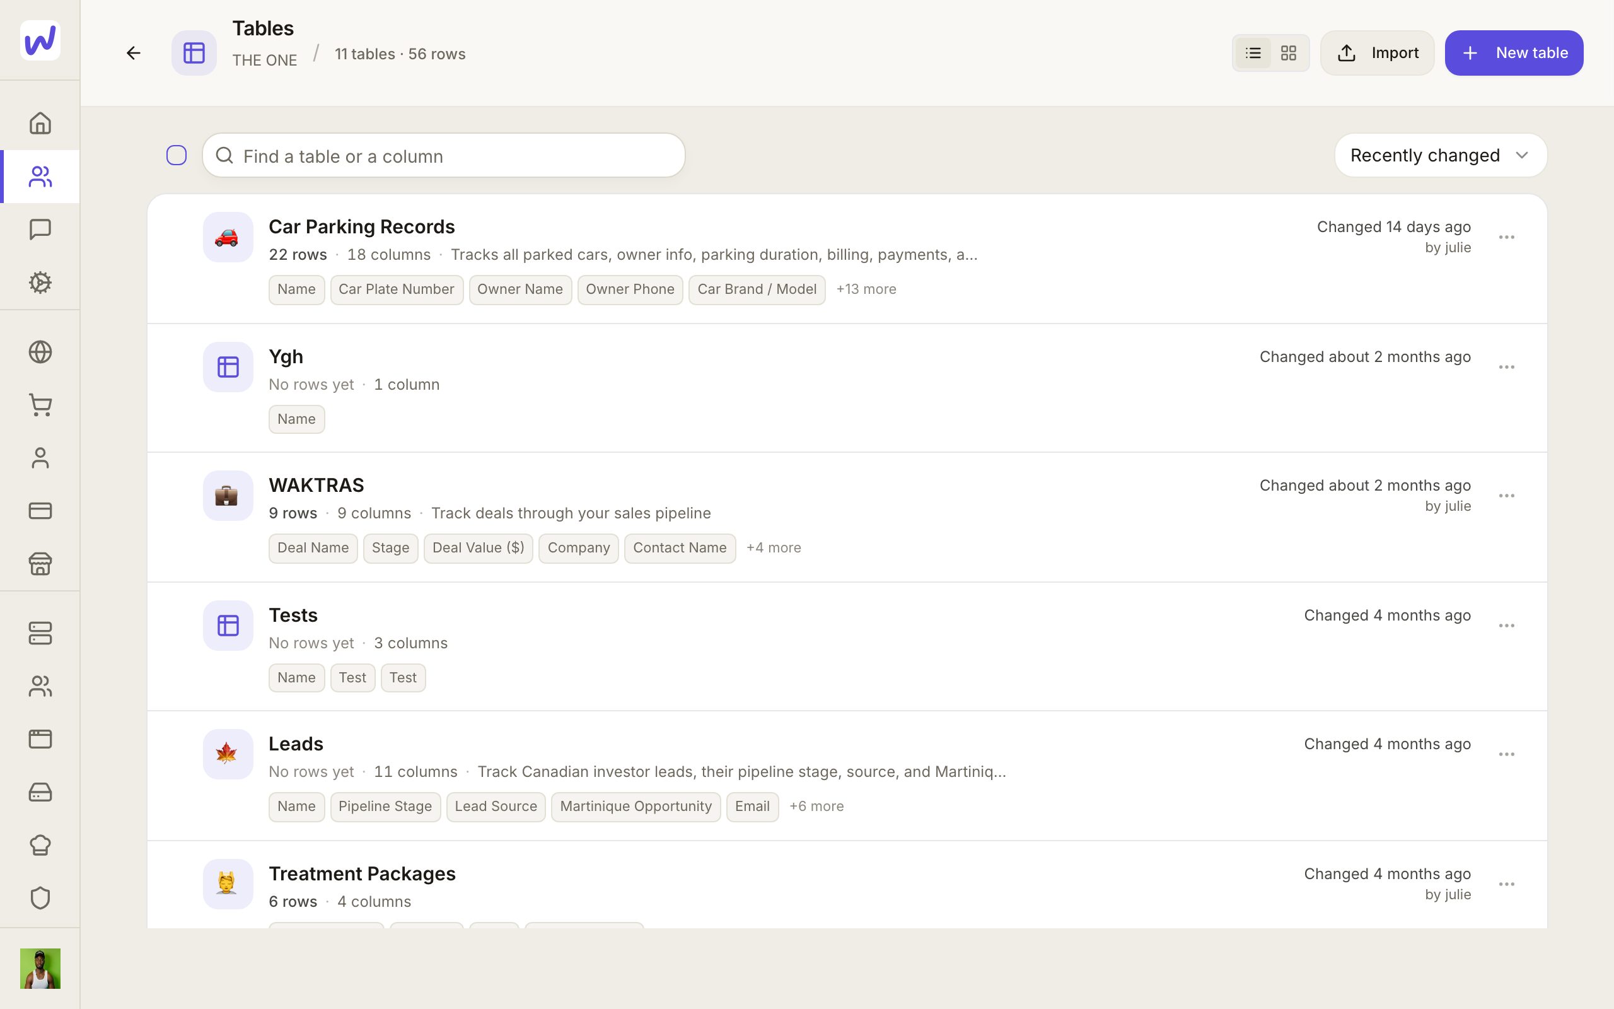Open the chat bubble sidebar icon
Viewport: 1614px width, 1009px height.
pyautogui.click(x=40, y=230)
